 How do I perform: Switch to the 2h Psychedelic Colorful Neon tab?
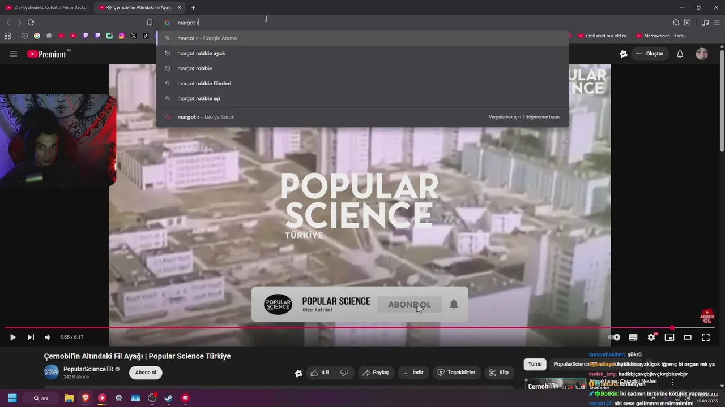coord(46,7)
